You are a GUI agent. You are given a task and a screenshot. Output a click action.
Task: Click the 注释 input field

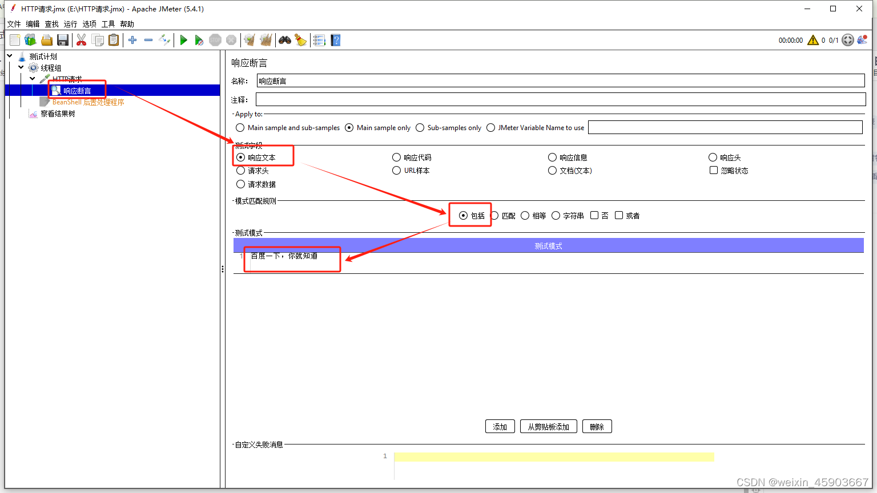pos(561,99)
